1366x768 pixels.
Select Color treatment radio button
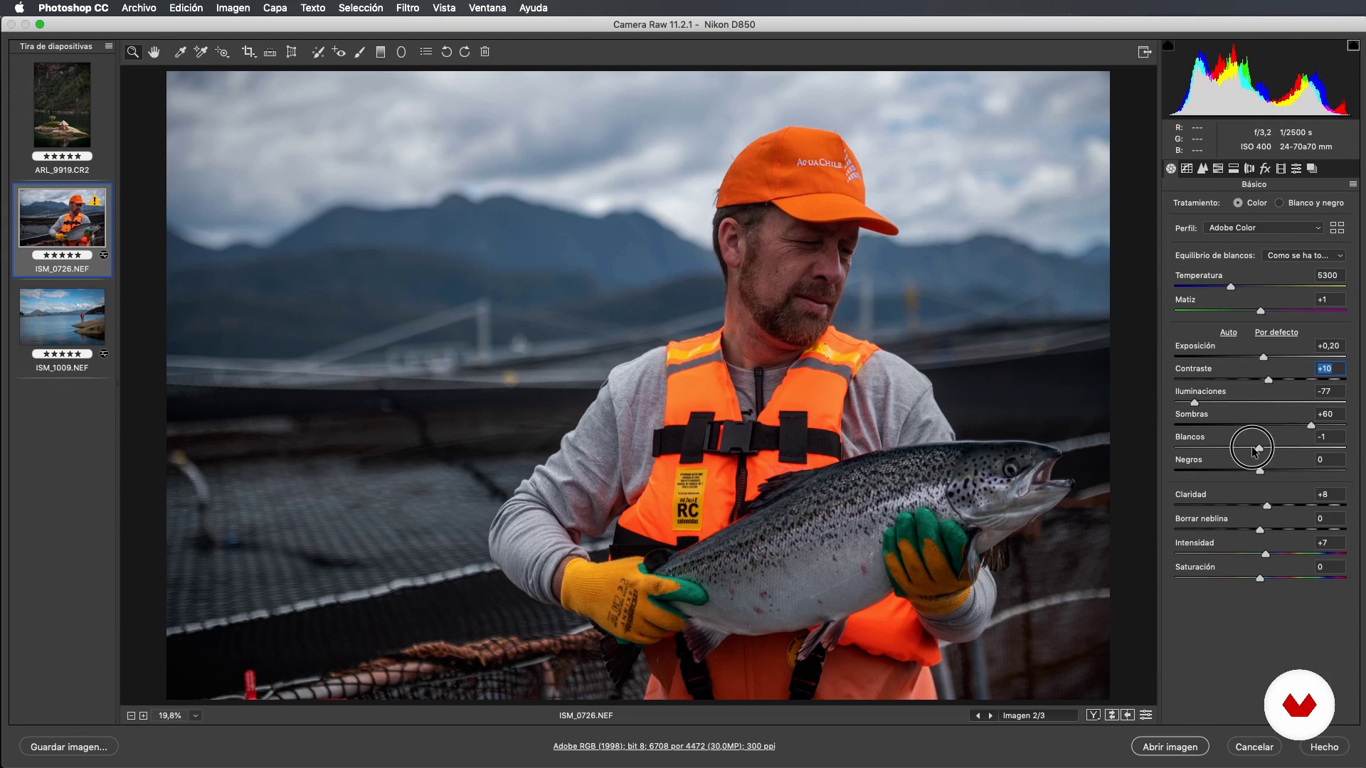click(x=1238, y=203)
